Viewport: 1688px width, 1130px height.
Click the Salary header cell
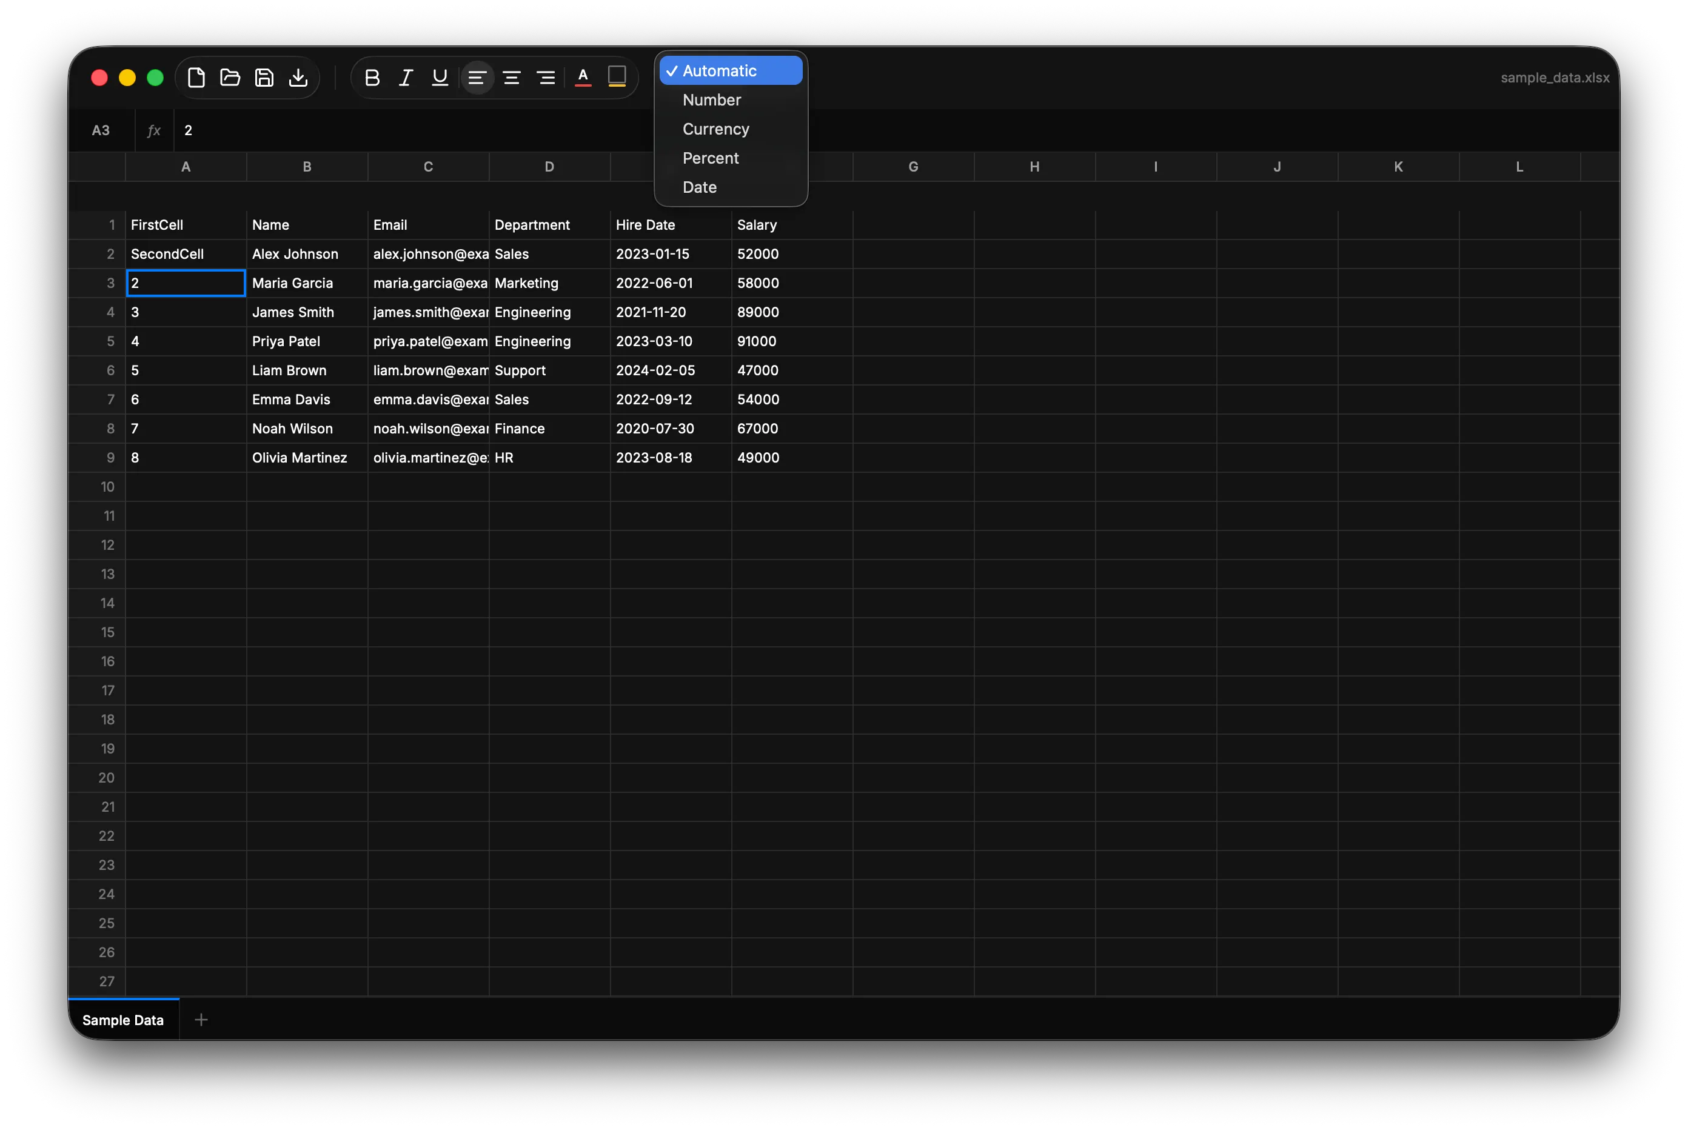(792, 225)
